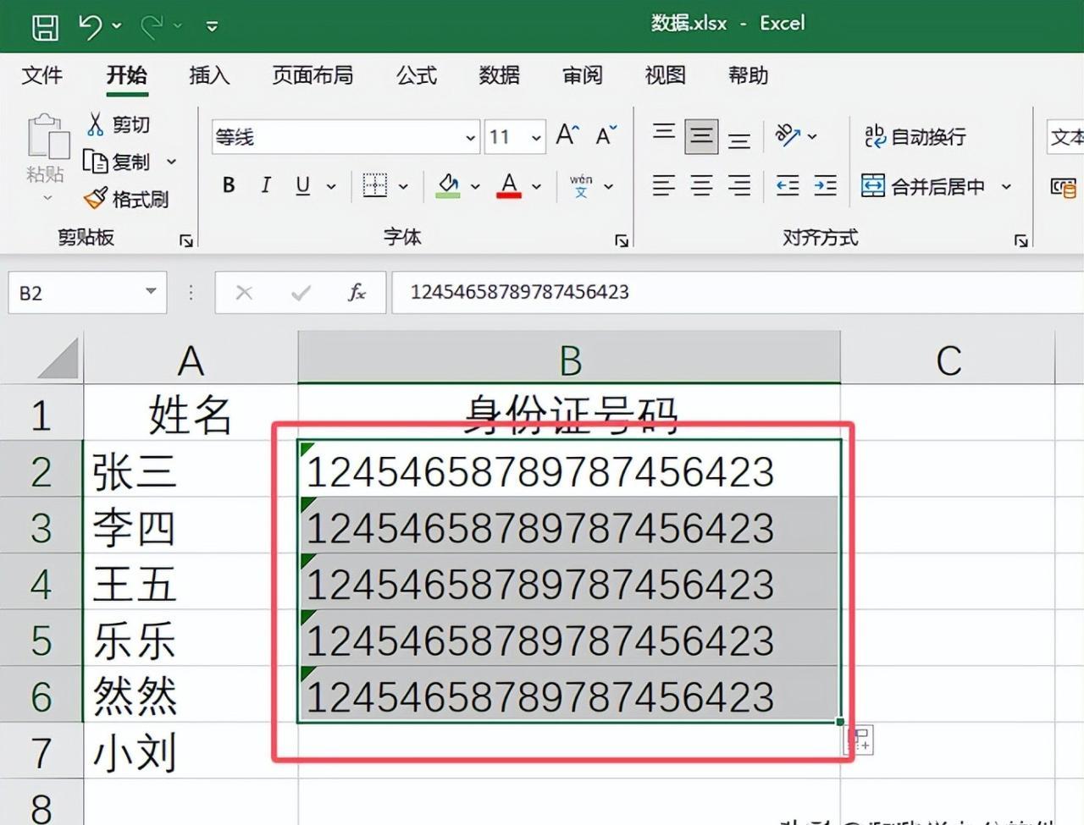Click the formula bar input field

click(738, 293)
